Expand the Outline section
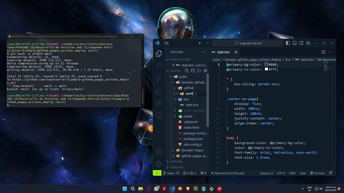This screenshot has height=193, width=344. click(x=168, y=162)
